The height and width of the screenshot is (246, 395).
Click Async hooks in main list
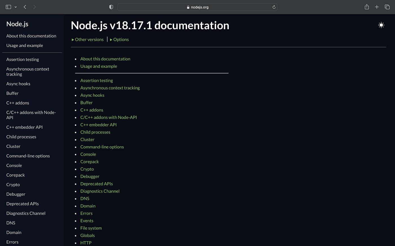point(92,95)
